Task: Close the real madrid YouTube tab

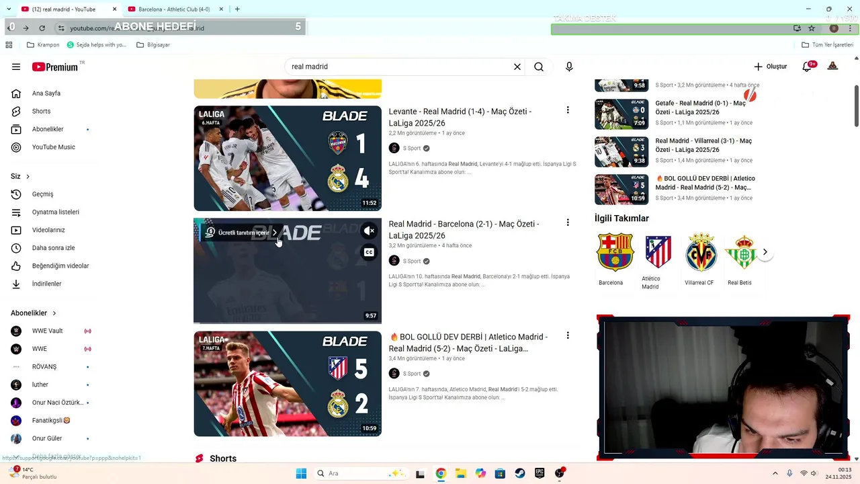Action: pyautogui.click(x=114, y=9)
